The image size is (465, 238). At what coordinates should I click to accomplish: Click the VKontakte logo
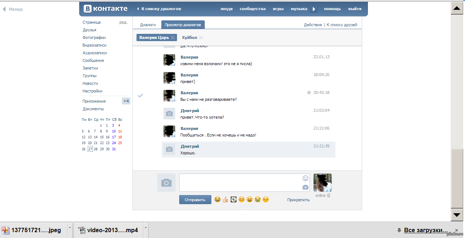point(106,9)
